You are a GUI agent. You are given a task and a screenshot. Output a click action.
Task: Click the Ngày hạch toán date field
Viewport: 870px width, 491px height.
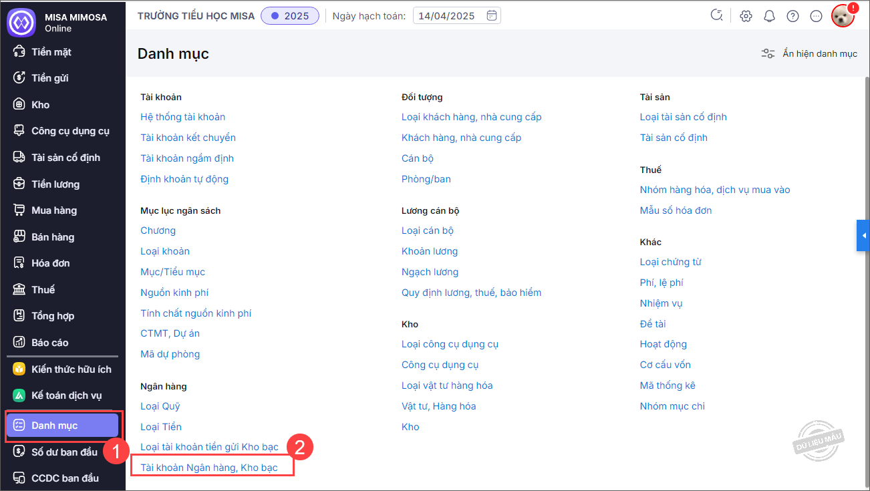pos(448,16)
